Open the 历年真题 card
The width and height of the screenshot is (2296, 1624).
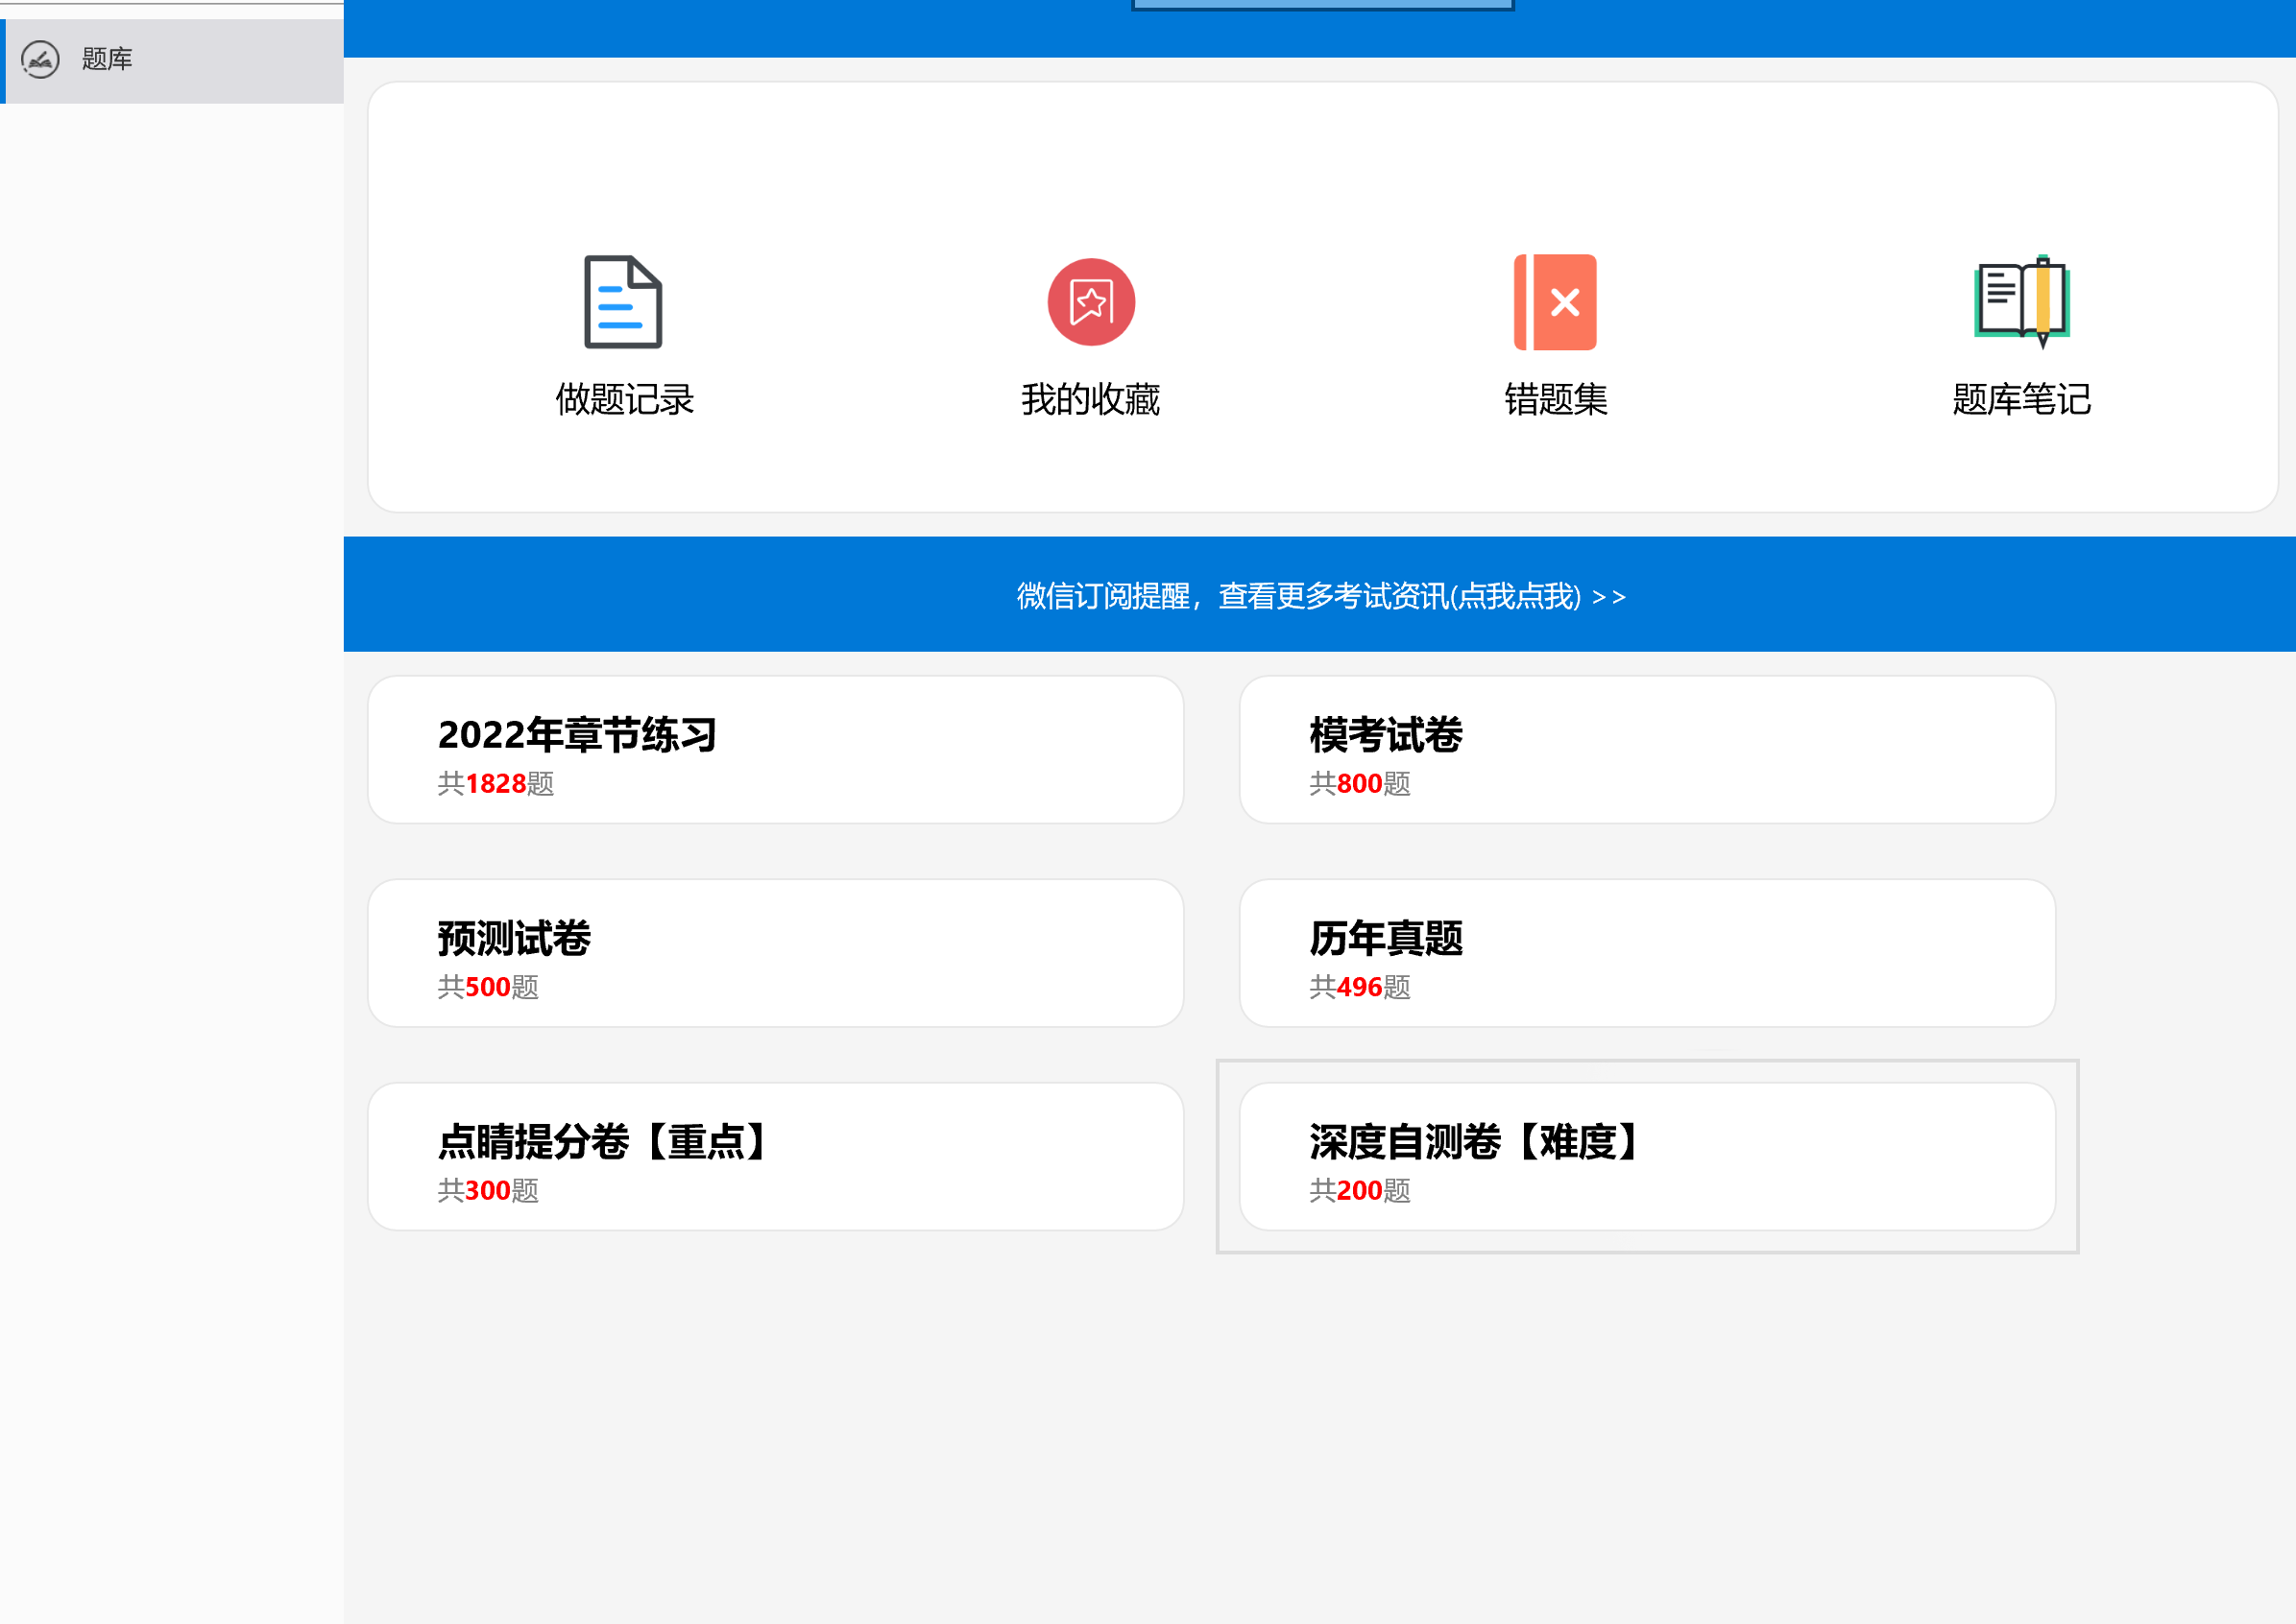(1647, 953)
